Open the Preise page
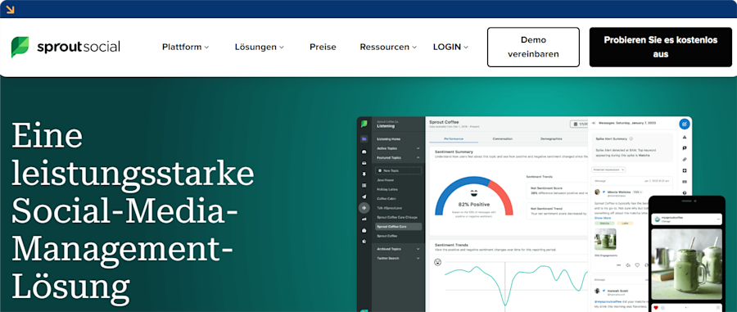The height and width of the screenshot is (312, 737). [x=323, y=47]
